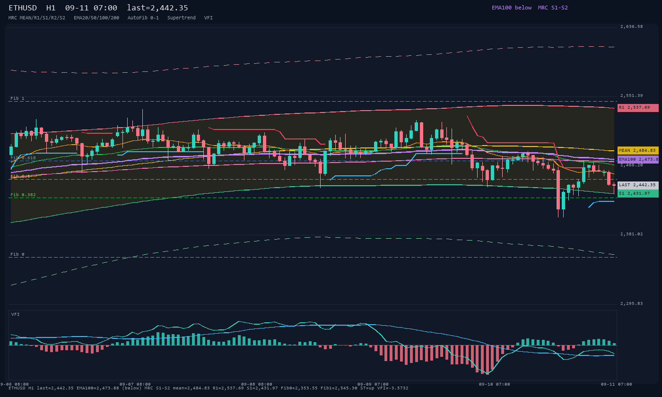The image size is (662, 397).
Task: Click the "Fib 0.618" level label
Action: (x=23, y=158)
